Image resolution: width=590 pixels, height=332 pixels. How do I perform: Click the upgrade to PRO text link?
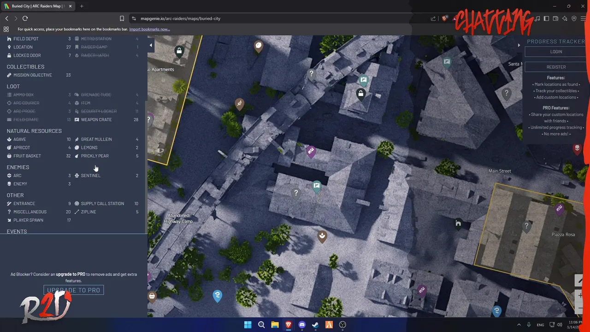[x=71, y=274]
